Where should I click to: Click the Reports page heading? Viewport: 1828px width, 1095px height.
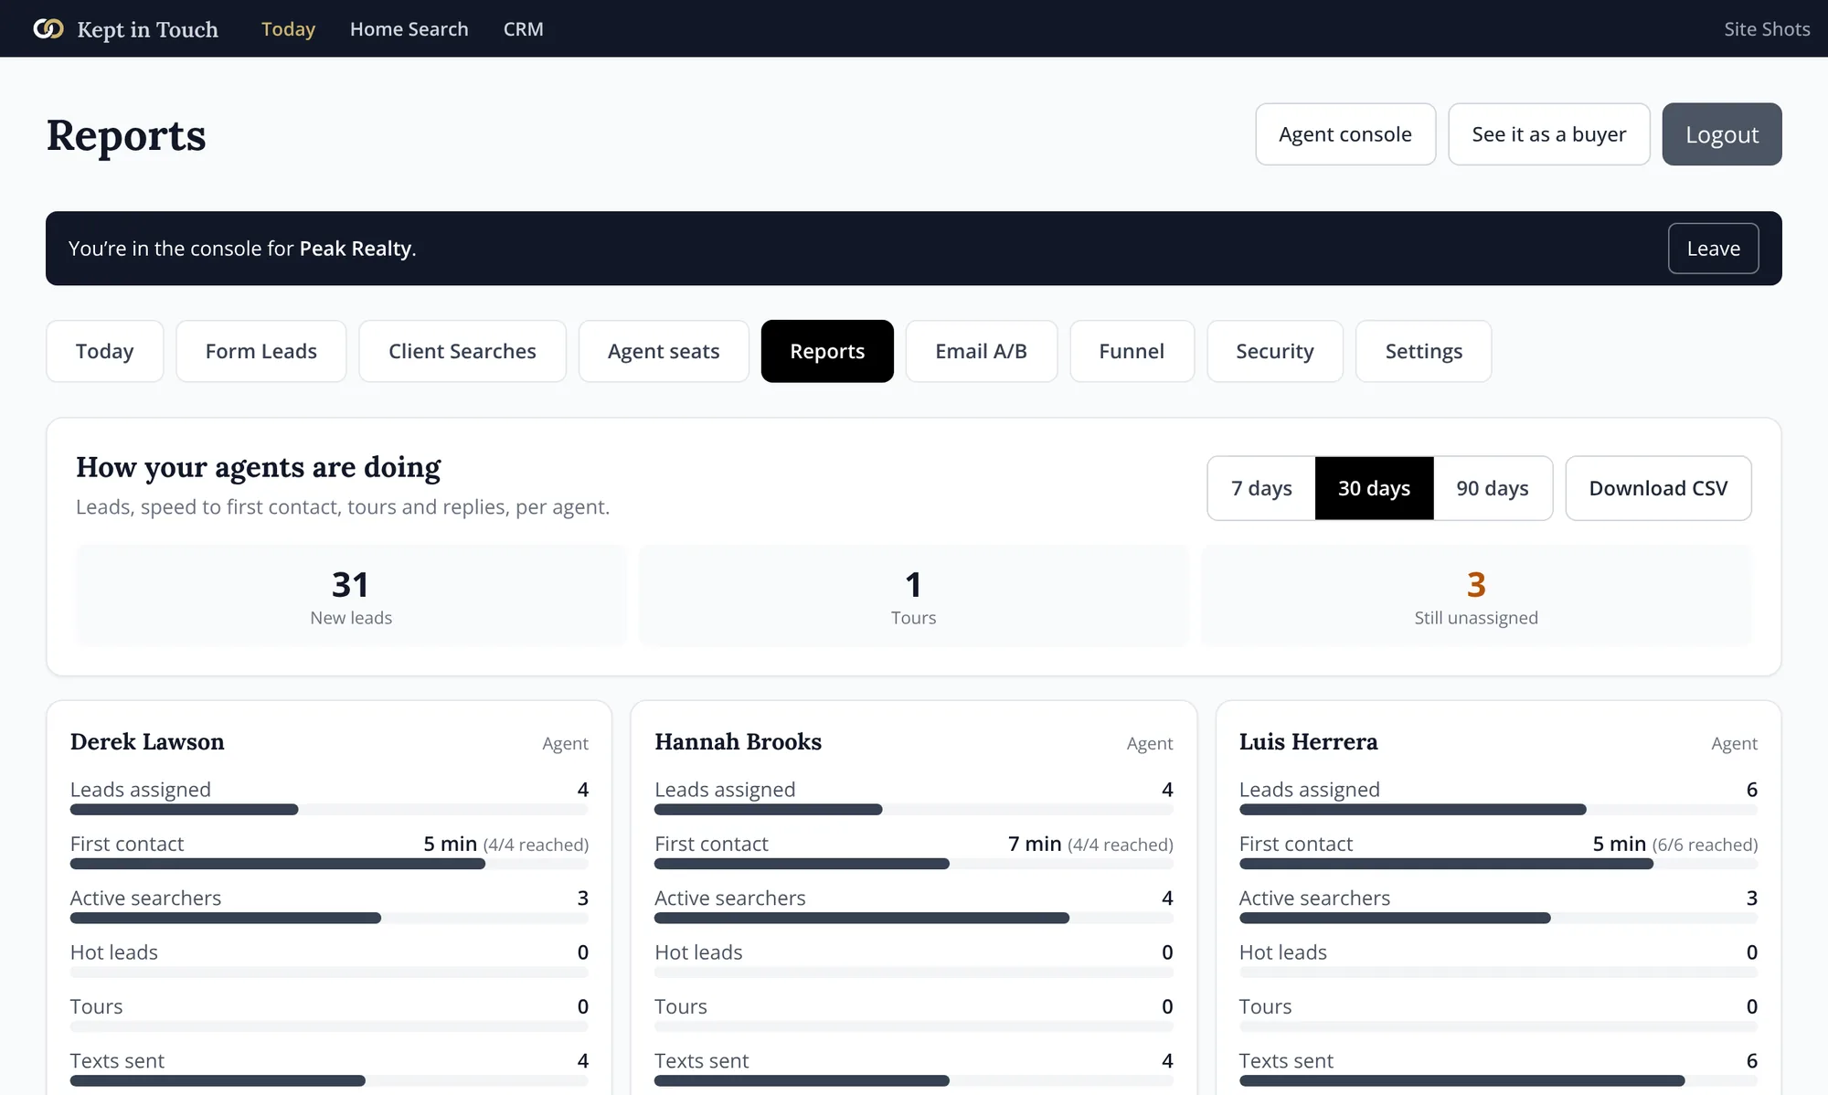click(x=126, y=135)
